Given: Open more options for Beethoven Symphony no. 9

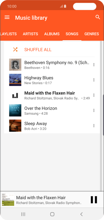Looking at the screenshot, I should (x=94, y=65).
